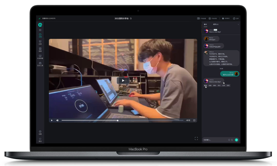277x166 pixels.
Task: Start 共享屏幕 screen sharing
Action: coord(40,57)
